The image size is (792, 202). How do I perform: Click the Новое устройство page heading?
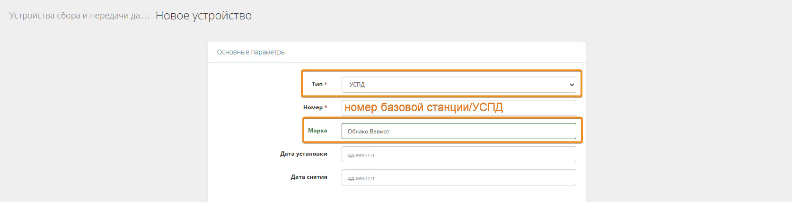click(x=203, y=16)
